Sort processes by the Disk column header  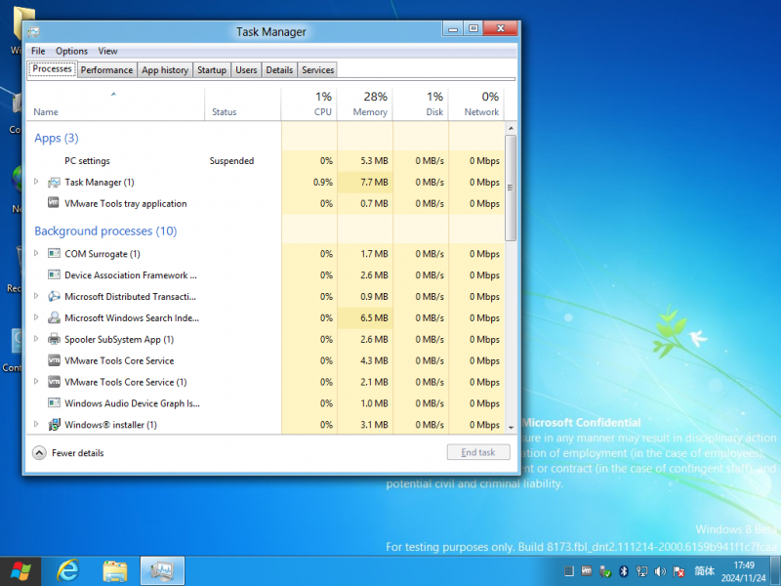(421, 105)
